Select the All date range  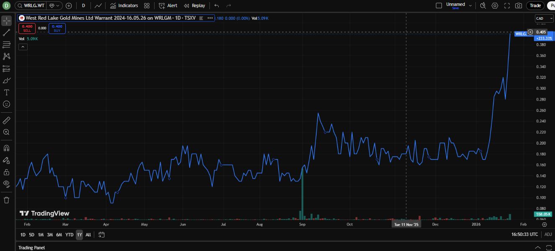(88, 235)
